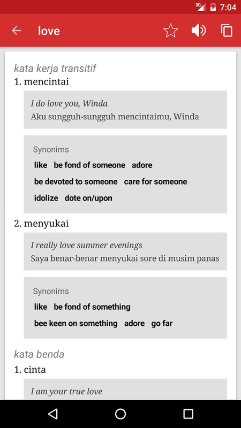This screenshot has height=428, width=241.
Task: Open recent apps with the square button
Action: point(189,414)
